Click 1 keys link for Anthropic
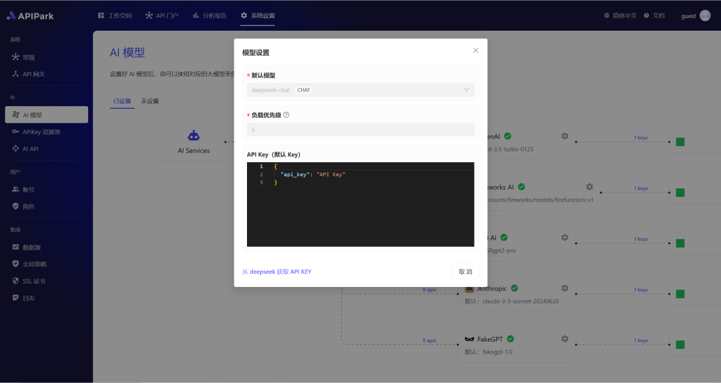The image size is (721, 383). [x=640, y=290]
